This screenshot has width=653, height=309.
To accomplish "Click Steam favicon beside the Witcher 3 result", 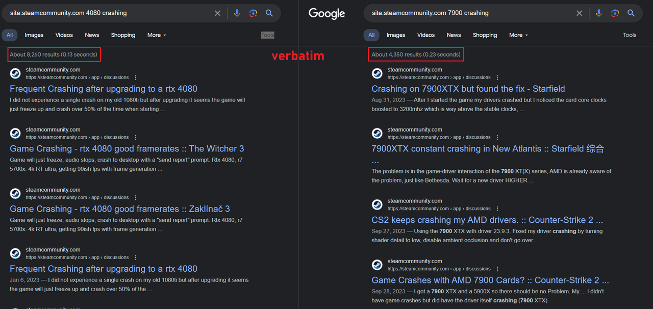I will coord(15,134).
